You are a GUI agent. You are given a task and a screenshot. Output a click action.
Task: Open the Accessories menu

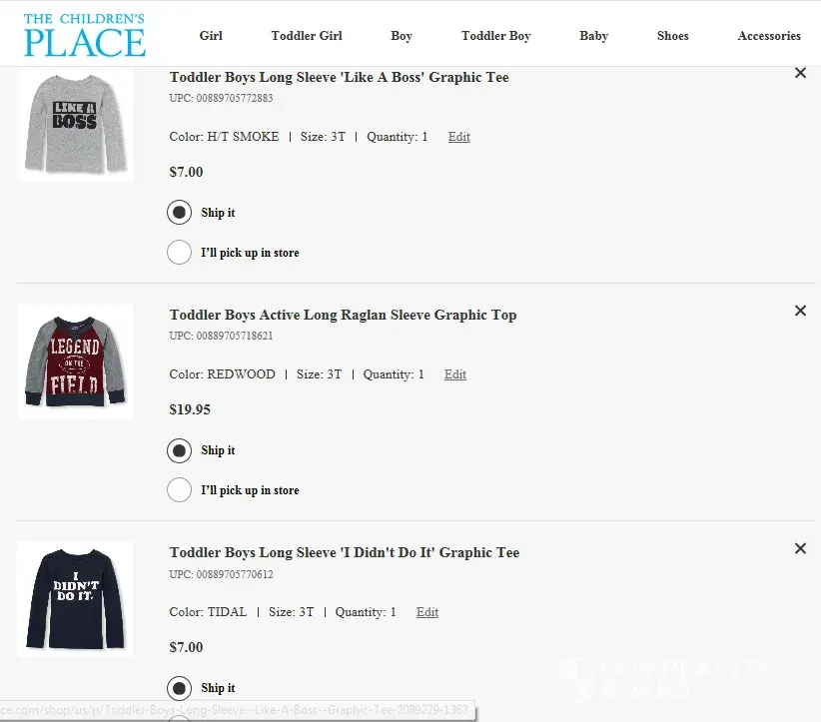[769, 36]
